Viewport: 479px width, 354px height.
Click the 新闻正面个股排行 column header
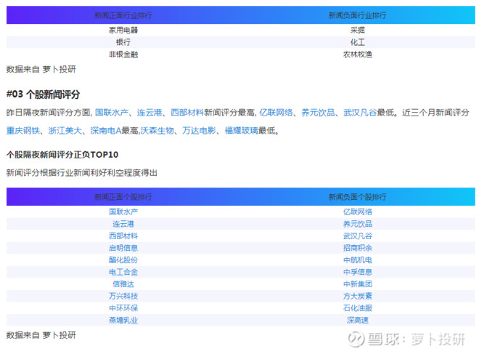click(123, 197)
